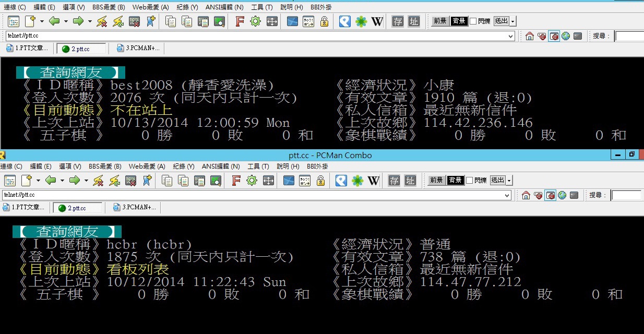Click the padlock icon in the lower window toolbar

click(320, 181)
